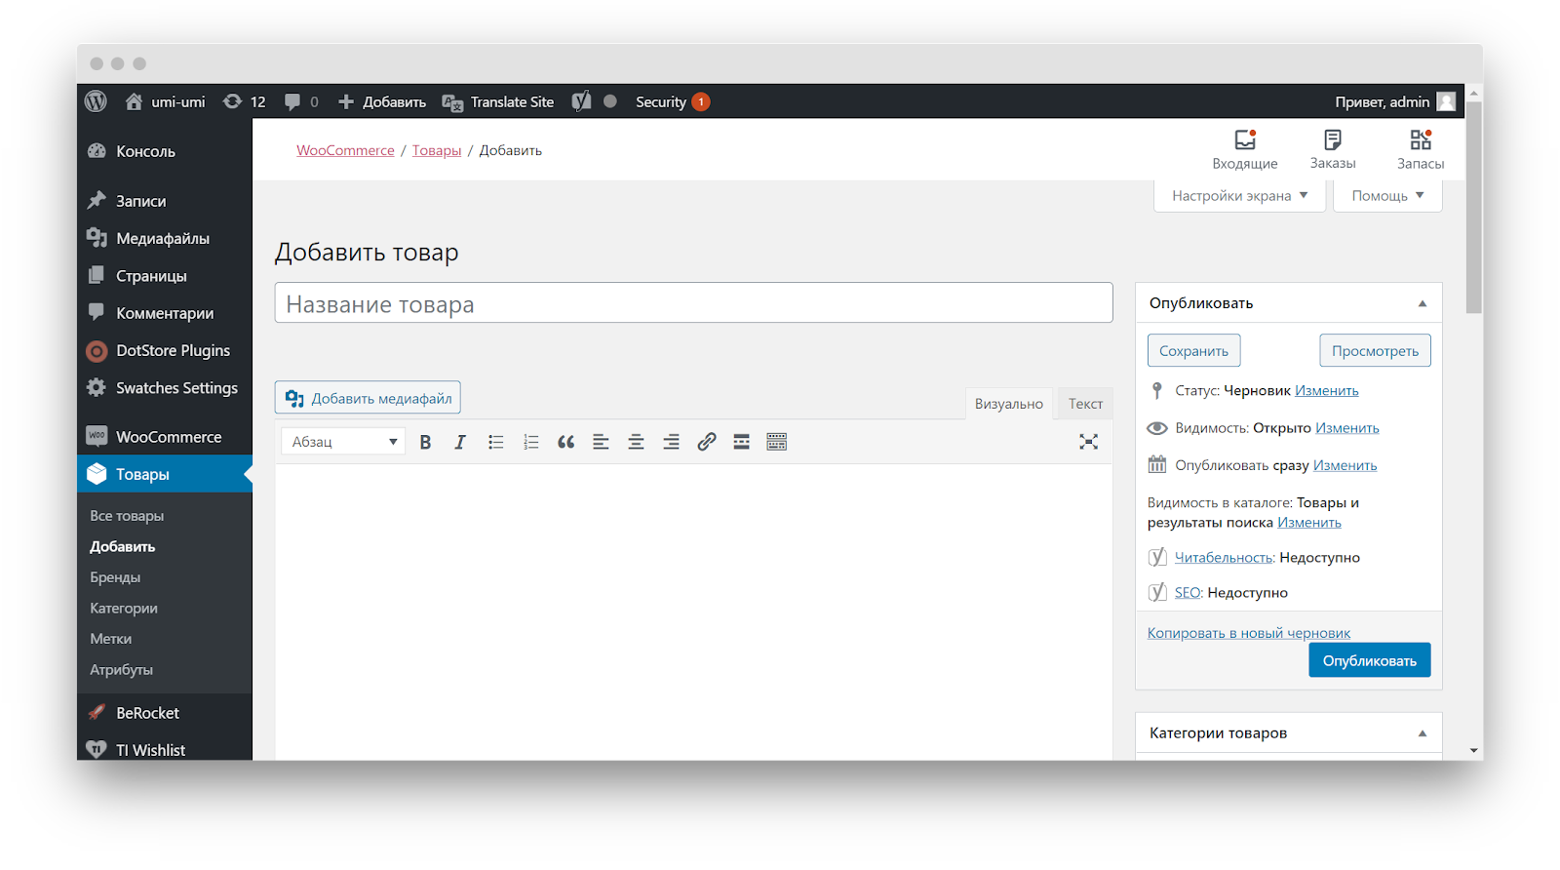The width and height of the screenshot is (1560, 870).
Task: Insert a bulleted list
Action: point(495,442)
